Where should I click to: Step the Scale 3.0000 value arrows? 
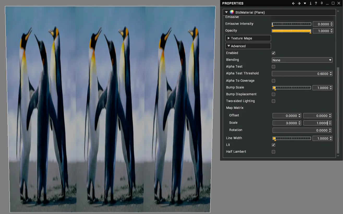tap(300, 123)
